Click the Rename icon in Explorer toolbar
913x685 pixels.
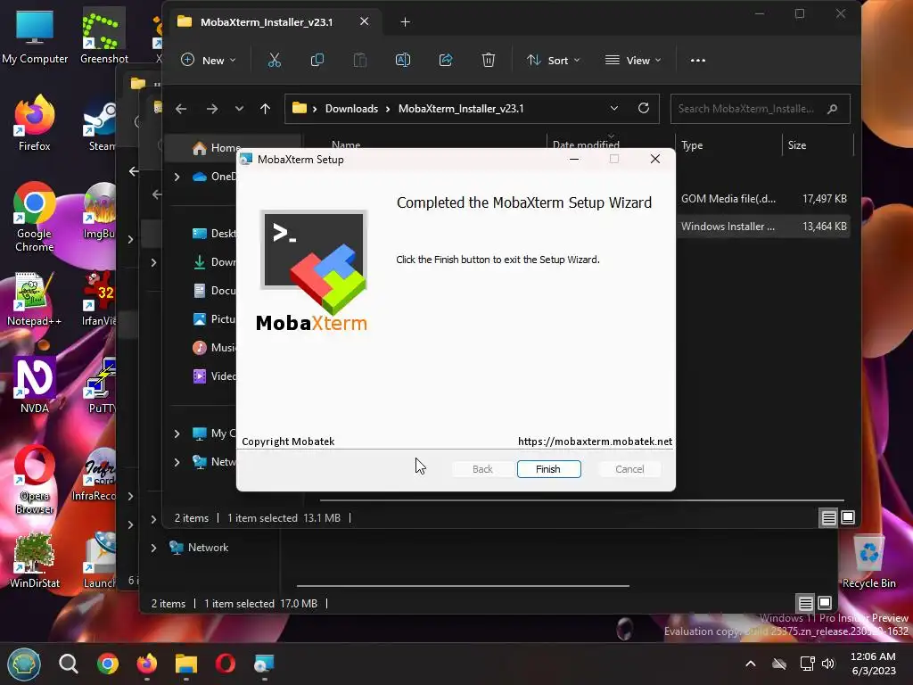pyautogui.click(x=403, y=60)
